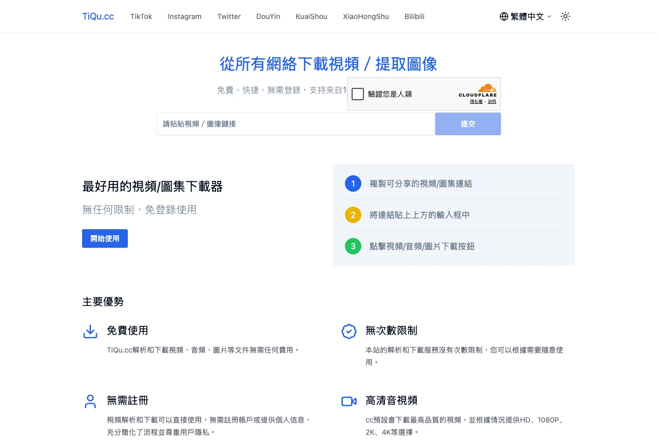657x442 pixels.
Task: Focus the 請粘貼視頻 / 圖像鏈接 input field
Action: [296, 124]
